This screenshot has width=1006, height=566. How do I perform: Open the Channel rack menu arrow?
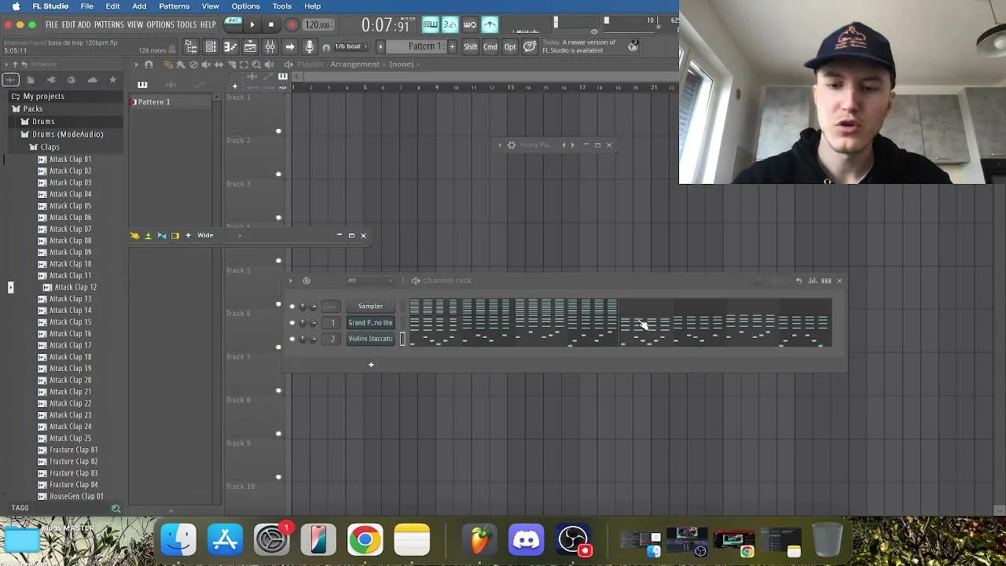pyautogui.click(x=291, y=281)
